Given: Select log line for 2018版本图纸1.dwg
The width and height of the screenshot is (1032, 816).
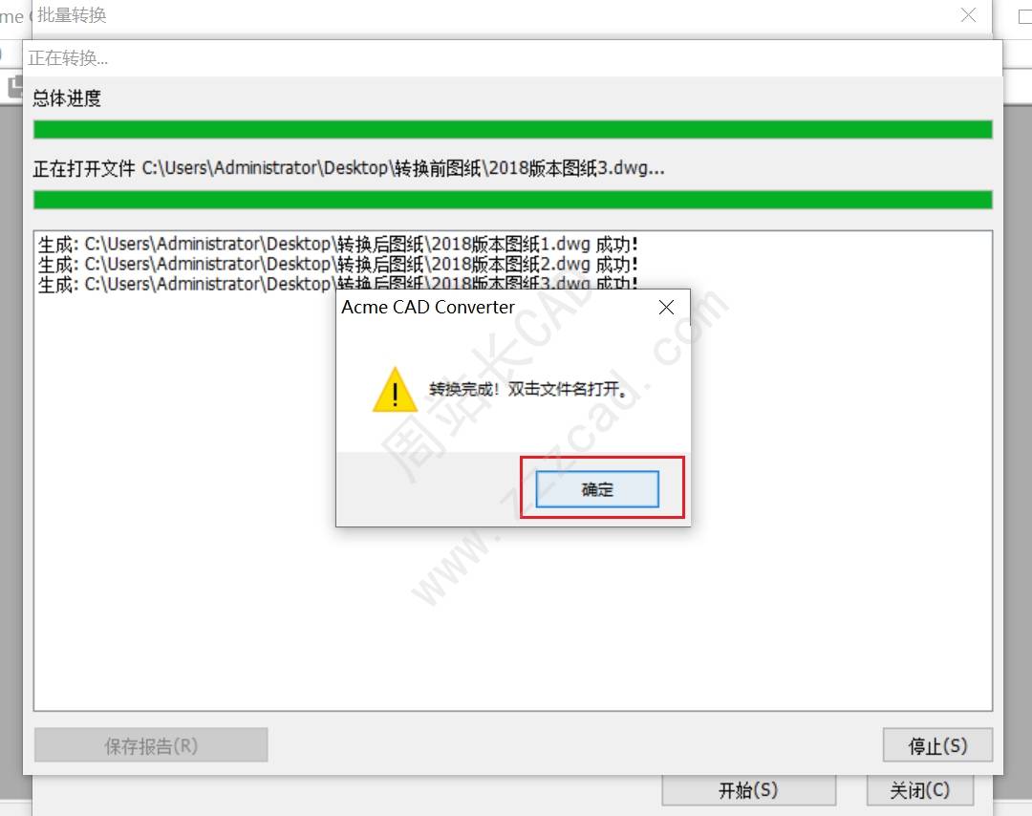Looking at the screenshot, I should click(x=337, y=245).
